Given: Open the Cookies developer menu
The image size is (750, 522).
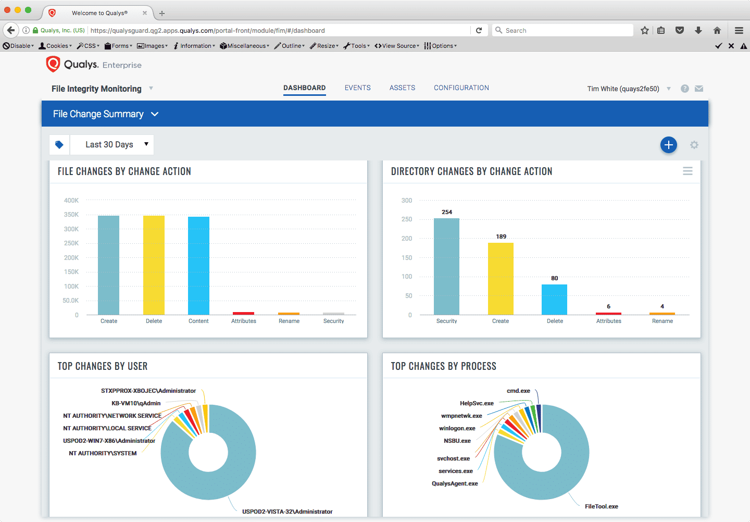Looking at the screenshot, I should 55,46.
